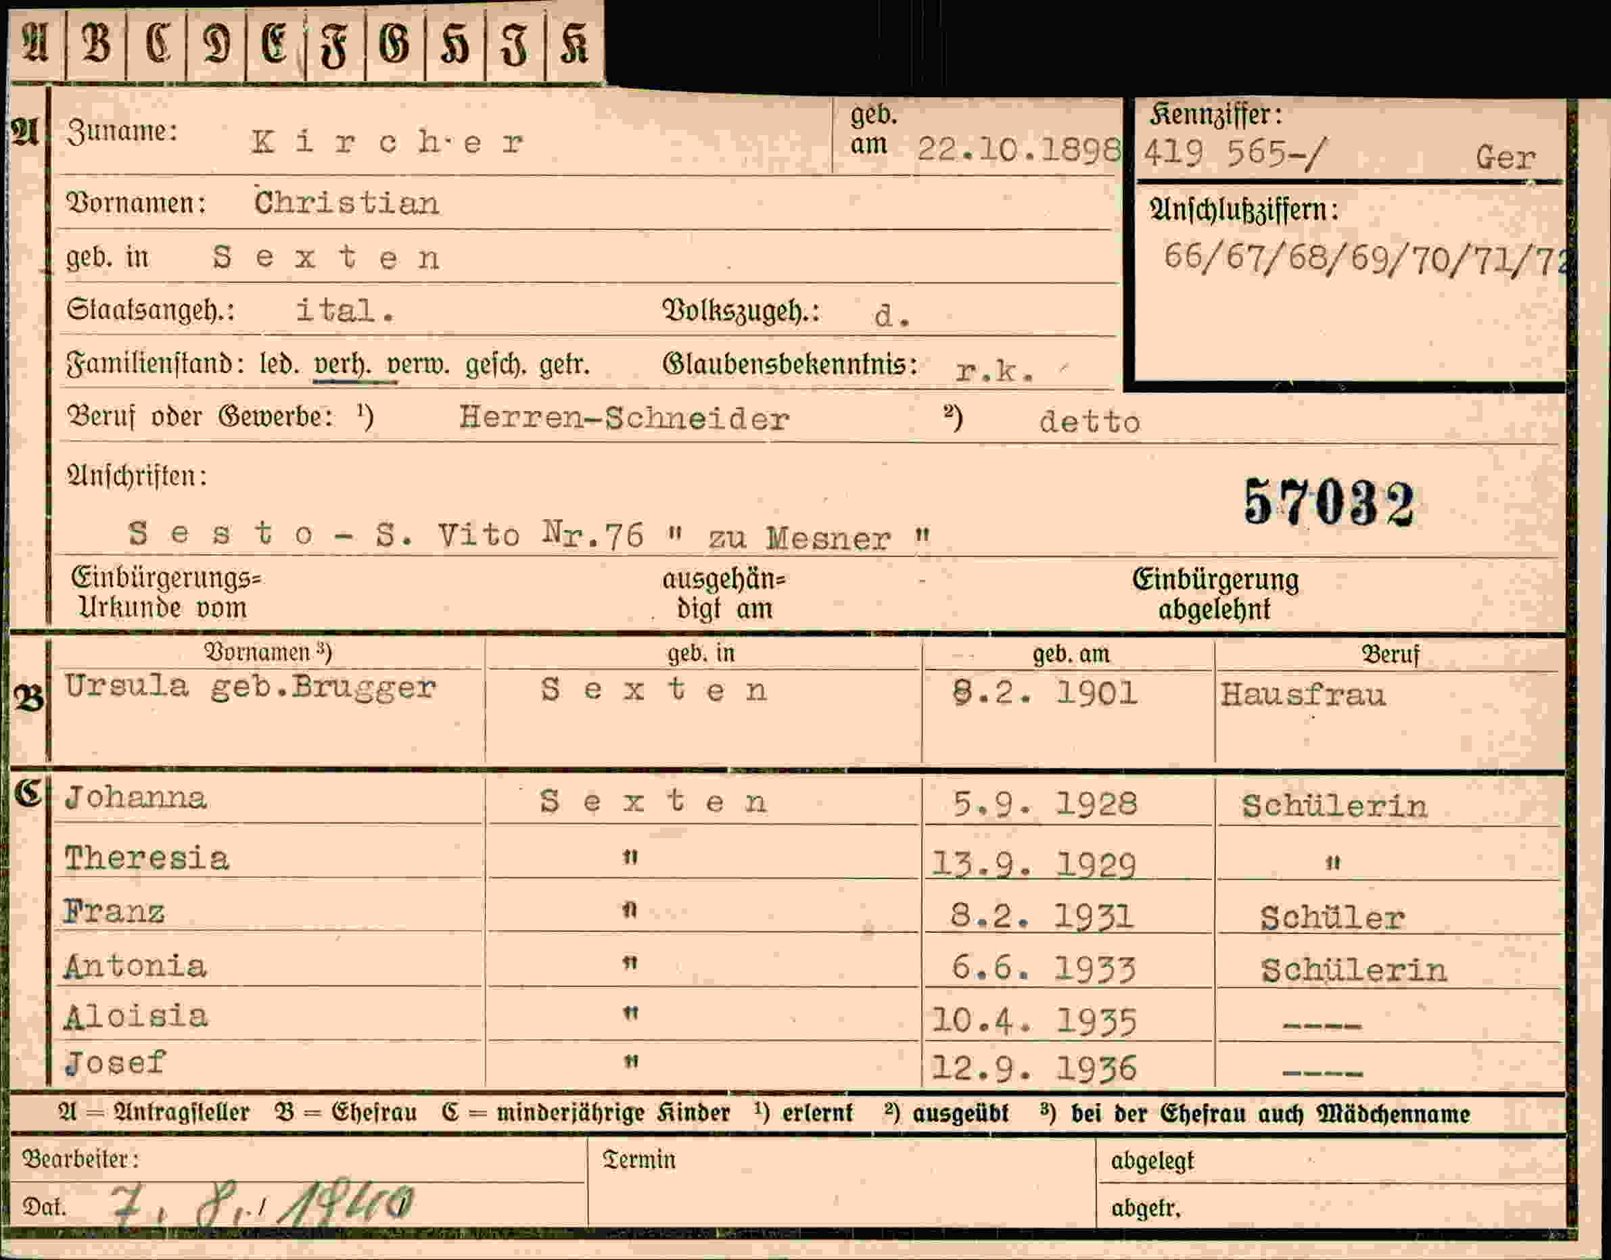The width and height of the screenshot is (1611, 1260).
Task: Click the index tab letter I
Action: tap(515, 44)
